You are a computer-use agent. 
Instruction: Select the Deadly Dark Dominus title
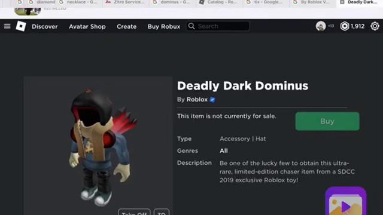(x=242, y=86)
